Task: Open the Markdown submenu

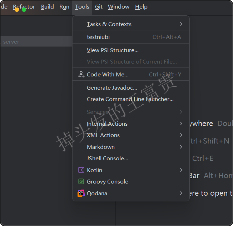Action: [x=131, y=147]
